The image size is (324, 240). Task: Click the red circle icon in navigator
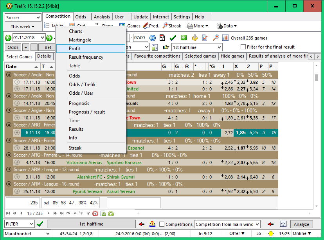click(x=95, y=213)
